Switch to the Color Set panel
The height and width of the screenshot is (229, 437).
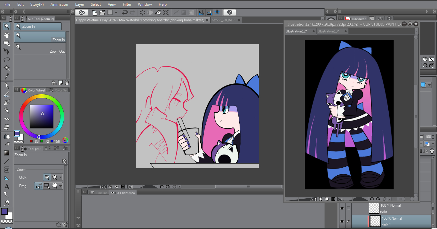pyautogui.click(x=61, y=90)
